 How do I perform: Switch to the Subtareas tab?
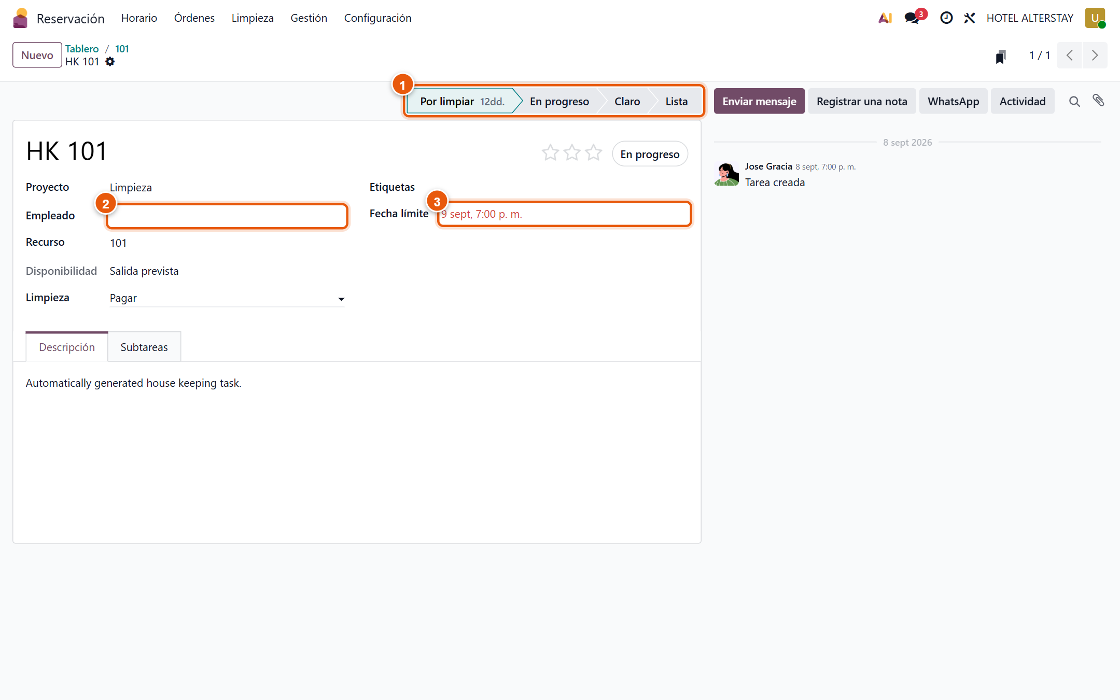click(x=144, y=347)
